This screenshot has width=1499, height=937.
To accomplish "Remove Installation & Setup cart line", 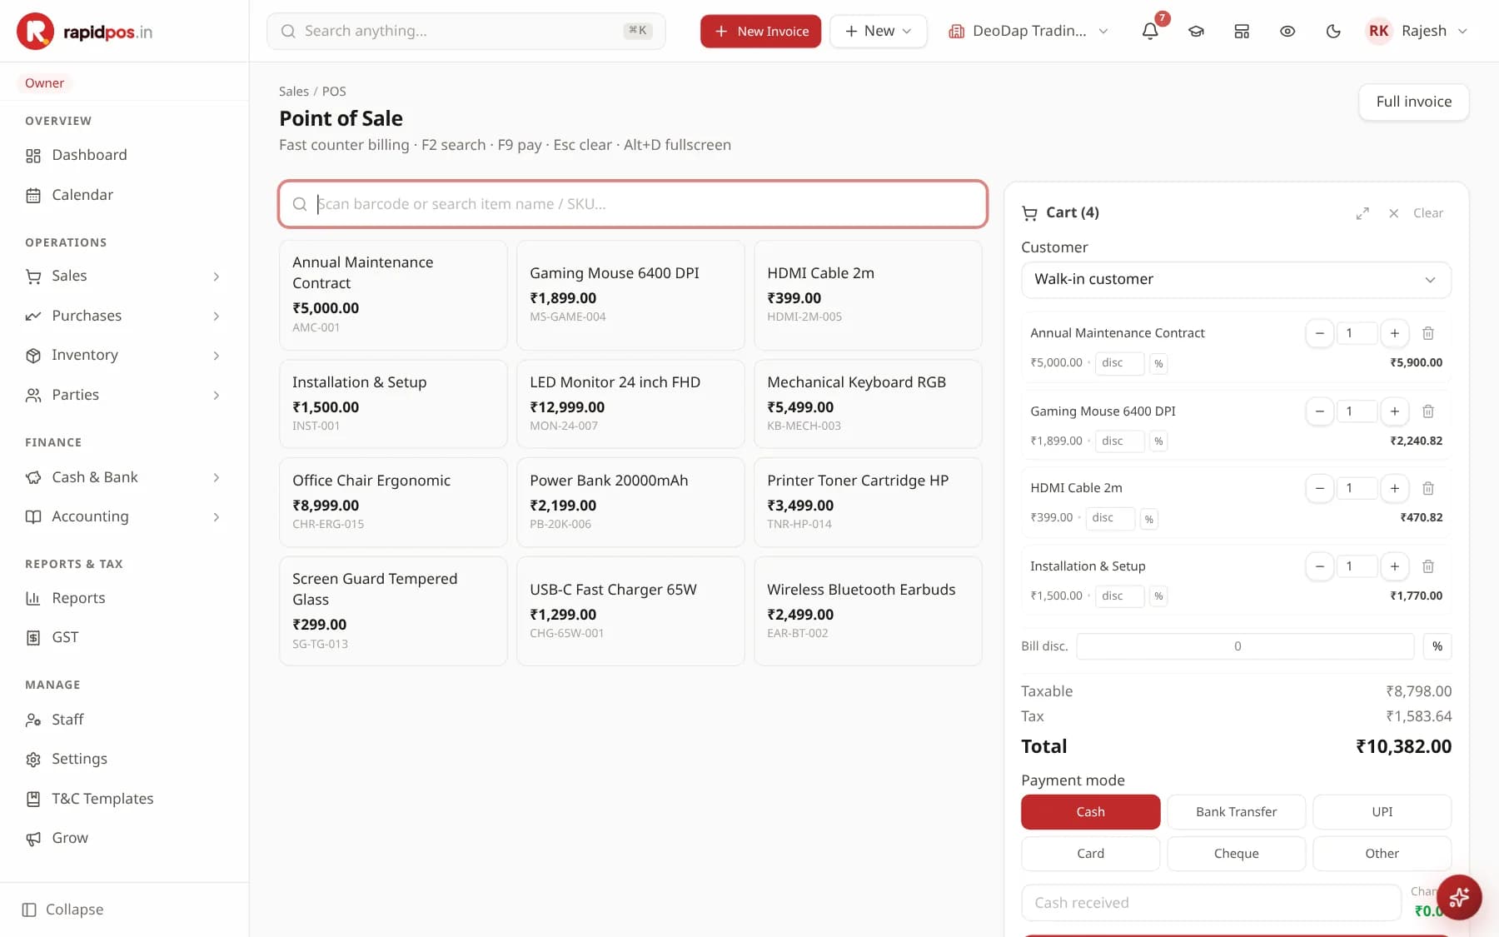I will pos(1427,566).
